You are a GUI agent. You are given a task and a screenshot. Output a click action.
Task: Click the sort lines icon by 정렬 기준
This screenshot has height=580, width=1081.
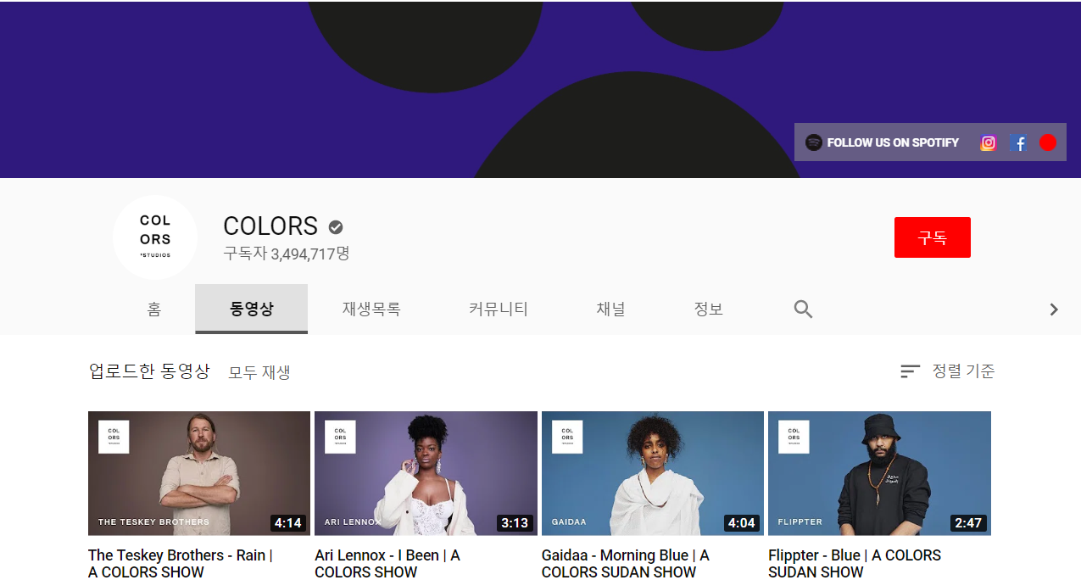pos(910,371)
